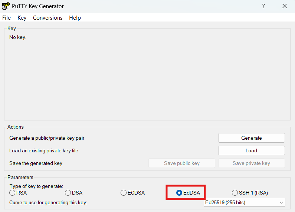Click the Save private key button
295x212 pixels.
pyautogui.click(x=251, y=163)
